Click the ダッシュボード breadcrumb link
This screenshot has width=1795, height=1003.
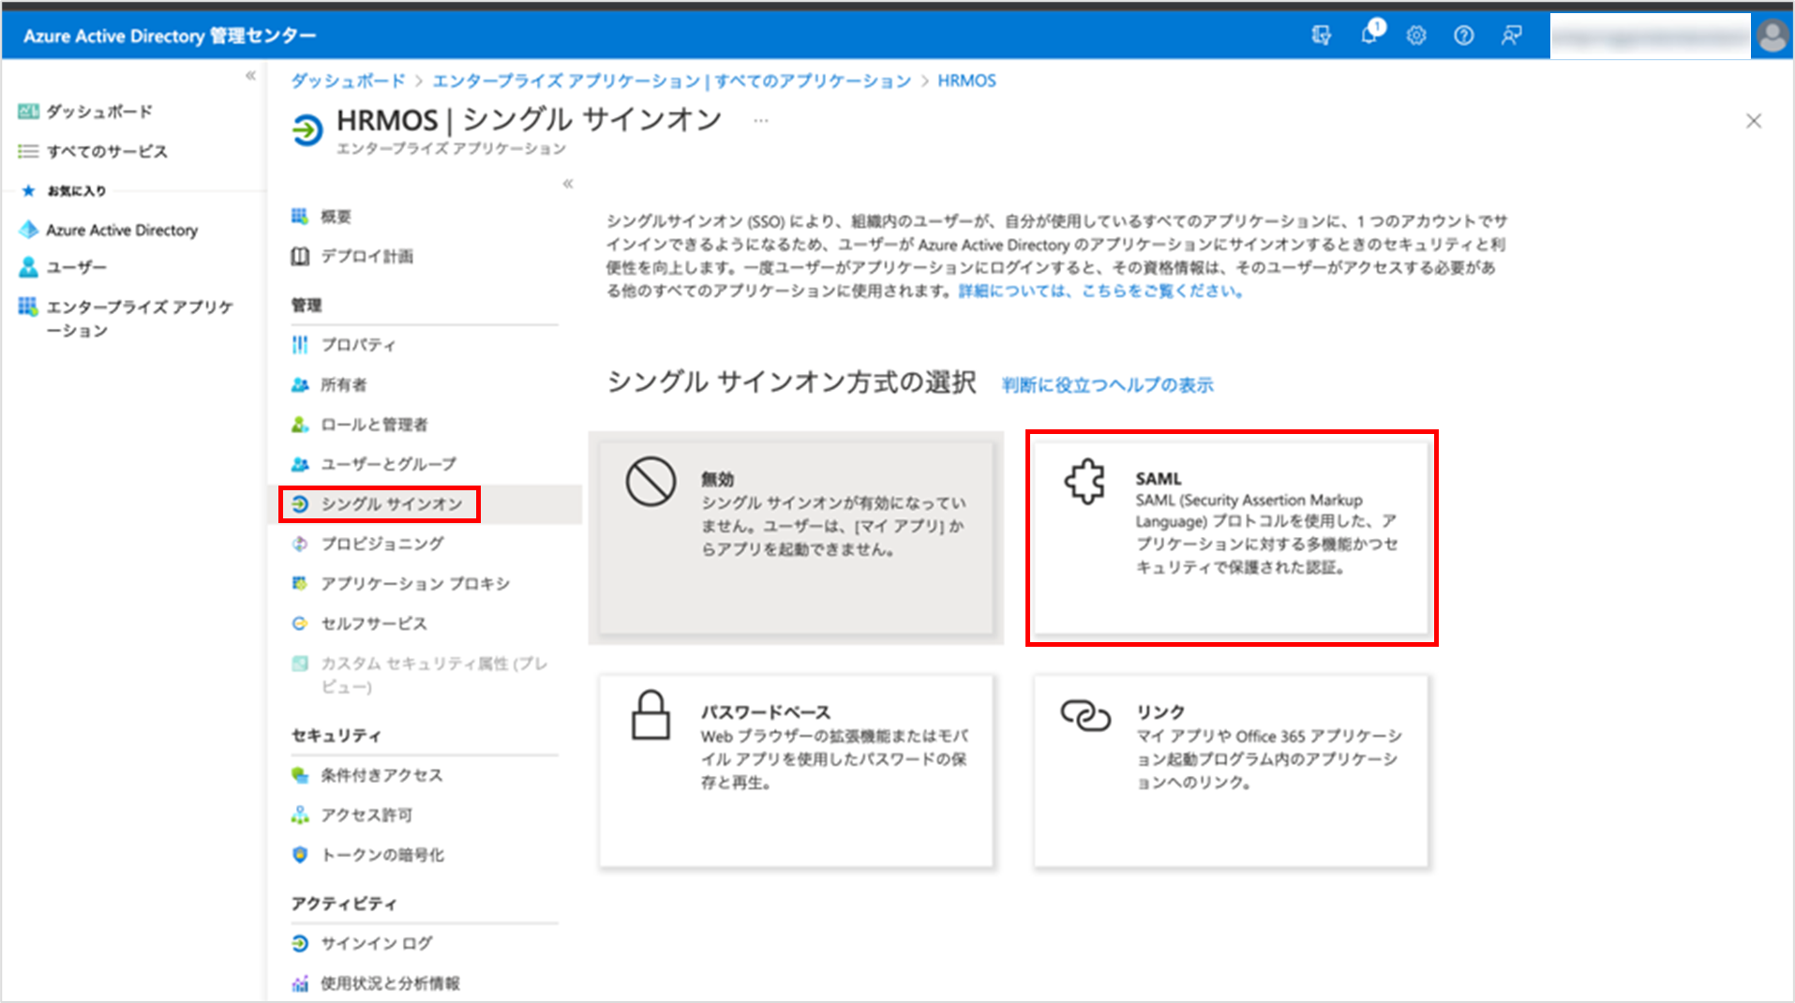pos(348,81)
